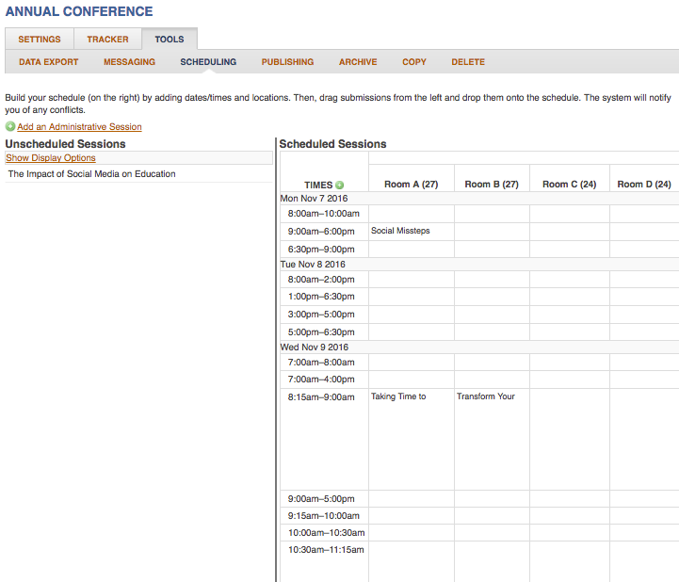679x582 pixels.
Task: Click the 3:00pm–5:00pm time slot label
Action: point(321,315)
